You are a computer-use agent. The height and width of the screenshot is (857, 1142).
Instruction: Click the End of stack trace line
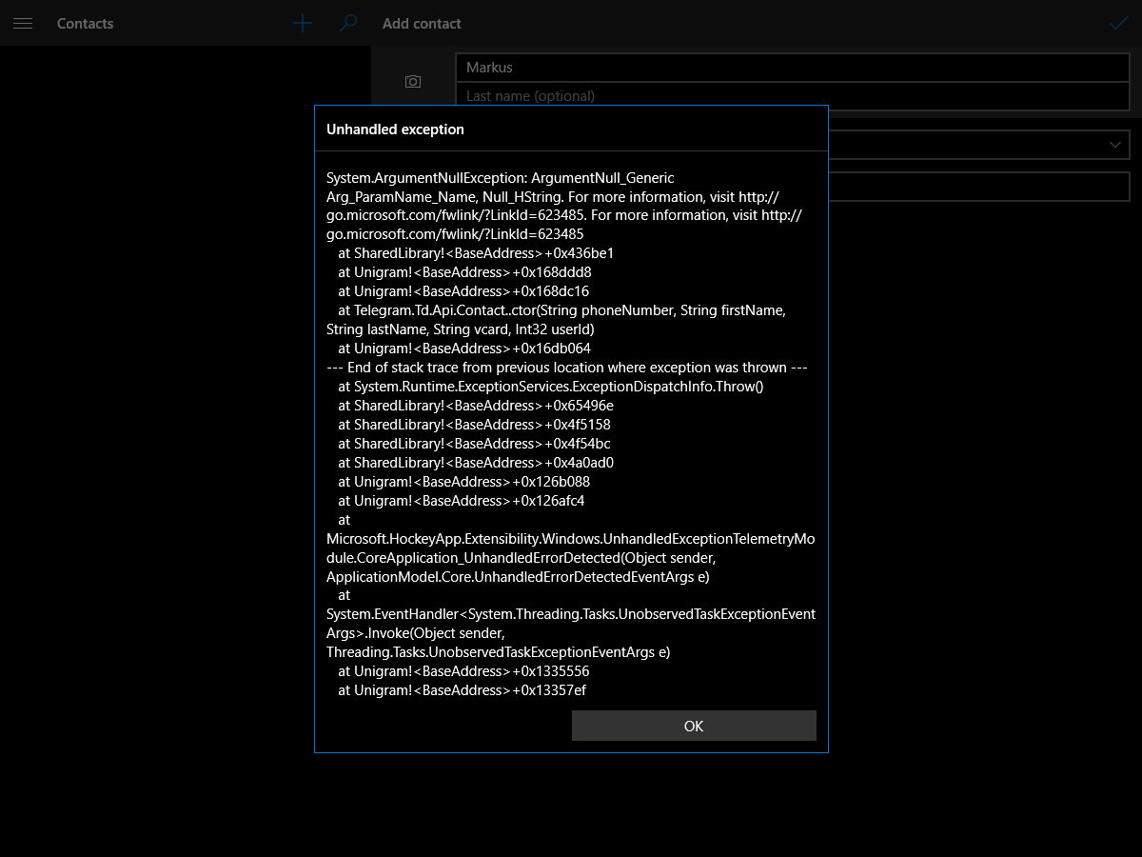pyautogui.click(x=567, y=368)
